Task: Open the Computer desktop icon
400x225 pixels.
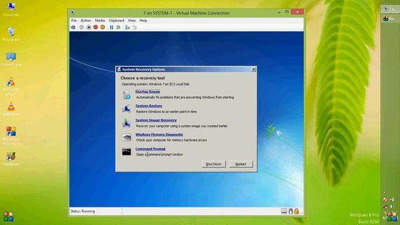Action: [x=11, y=9]
